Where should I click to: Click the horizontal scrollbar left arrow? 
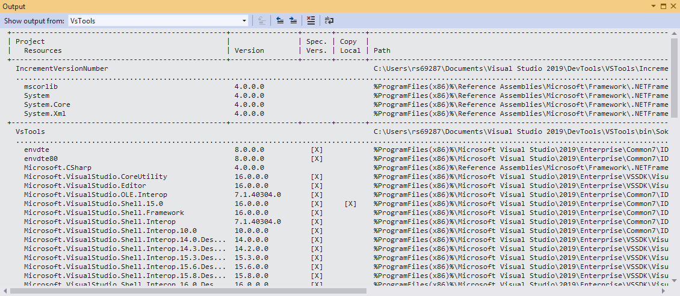click(5, 291)
